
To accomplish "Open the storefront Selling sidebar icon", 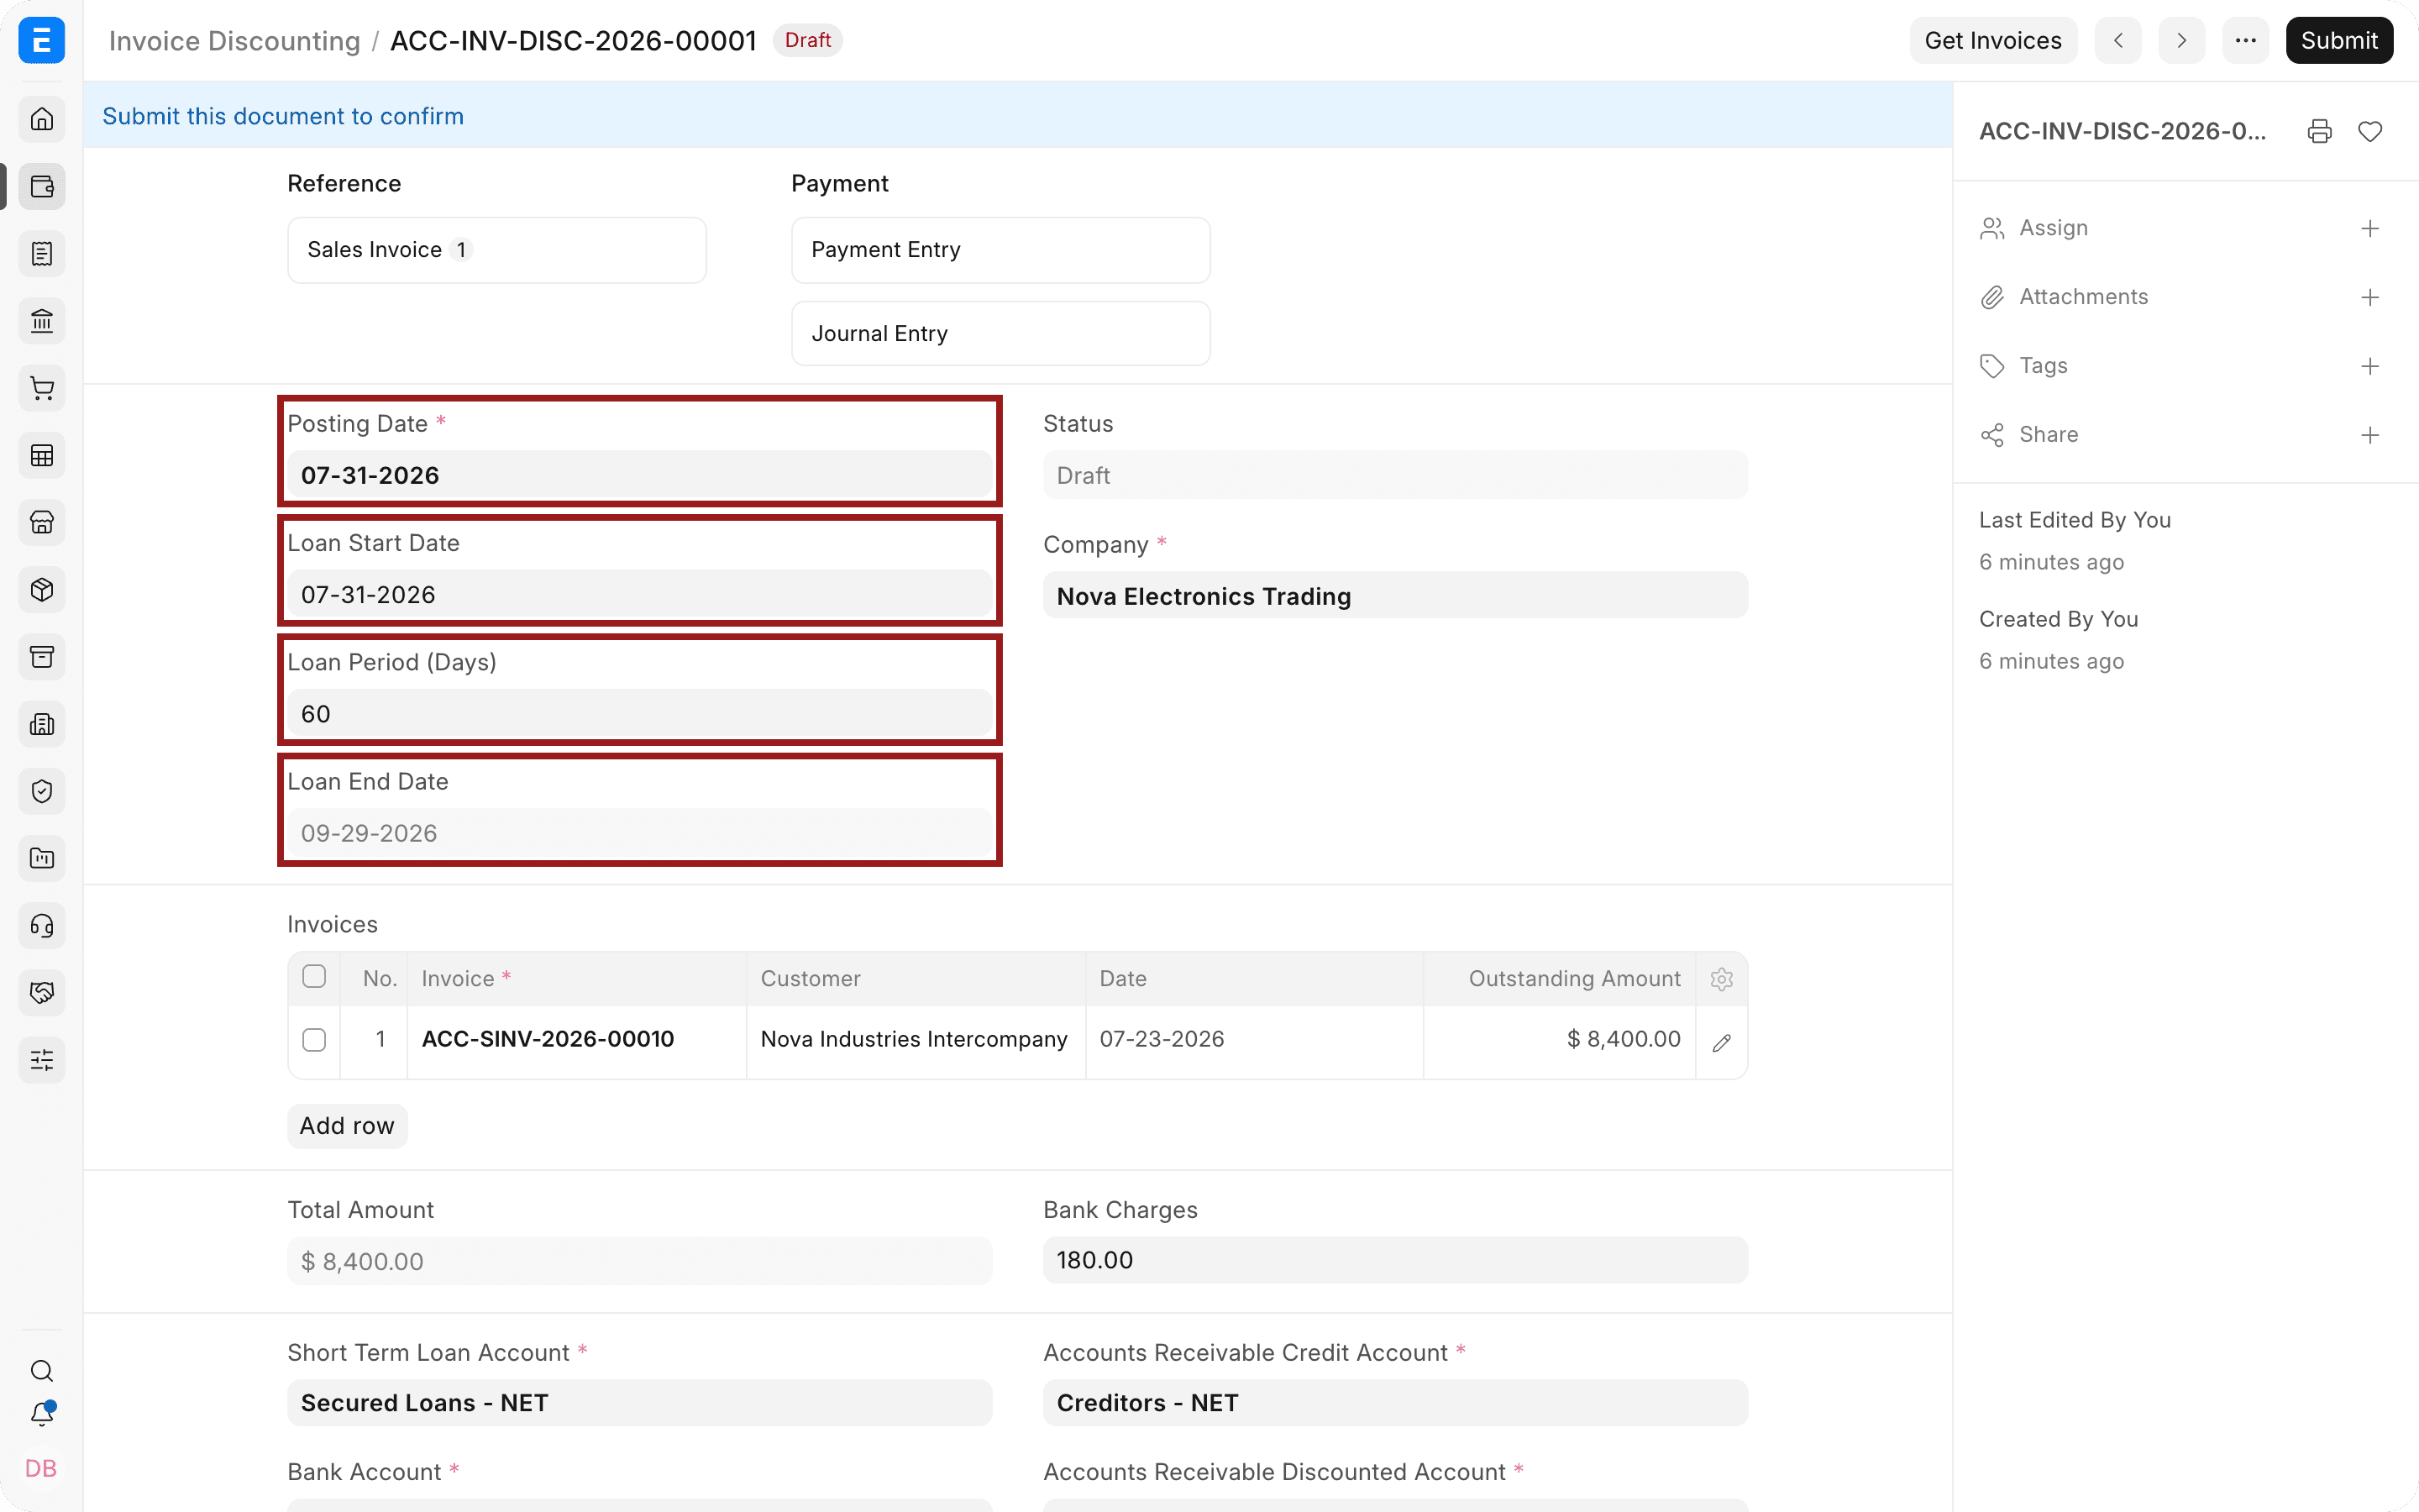I will point(42,522).
